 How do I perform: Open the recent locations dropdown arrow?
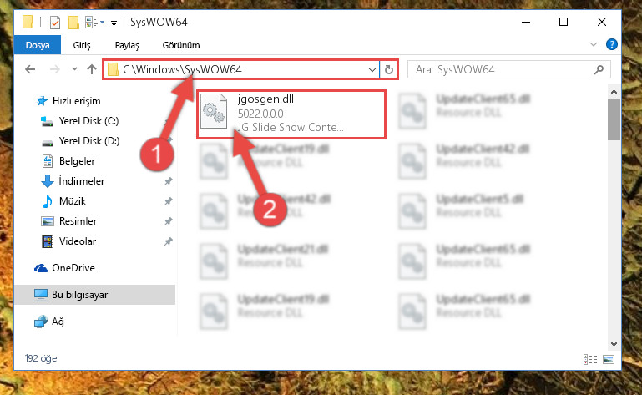click(74, 69)
